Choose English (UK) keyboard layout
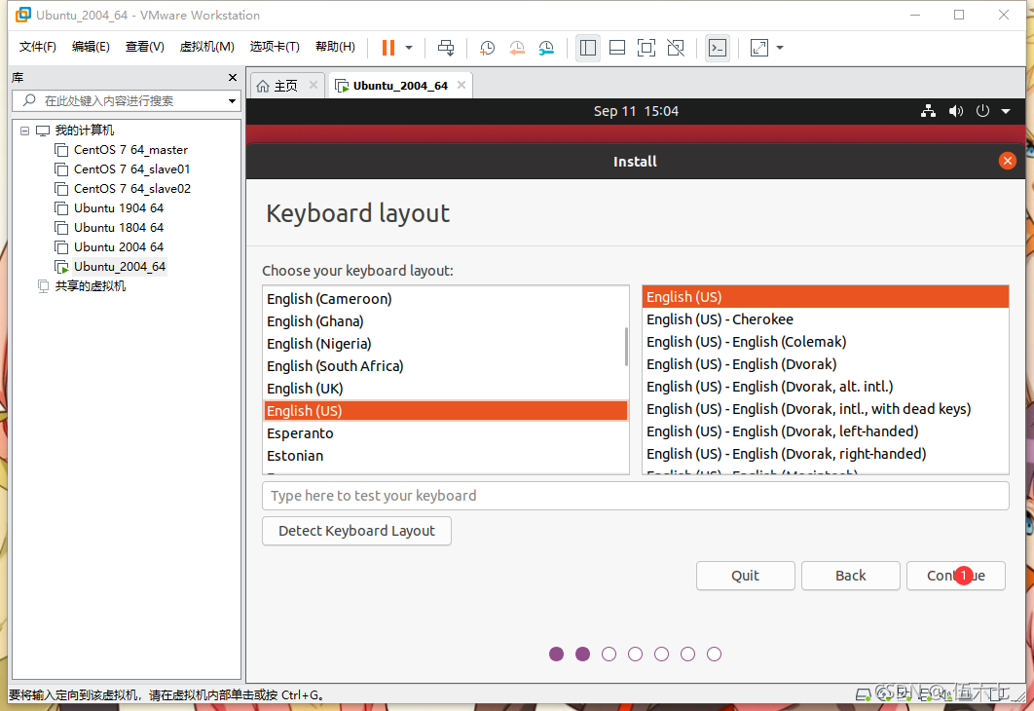The width and height of the screenshot is (1034, 711). [x=445, y=389]
